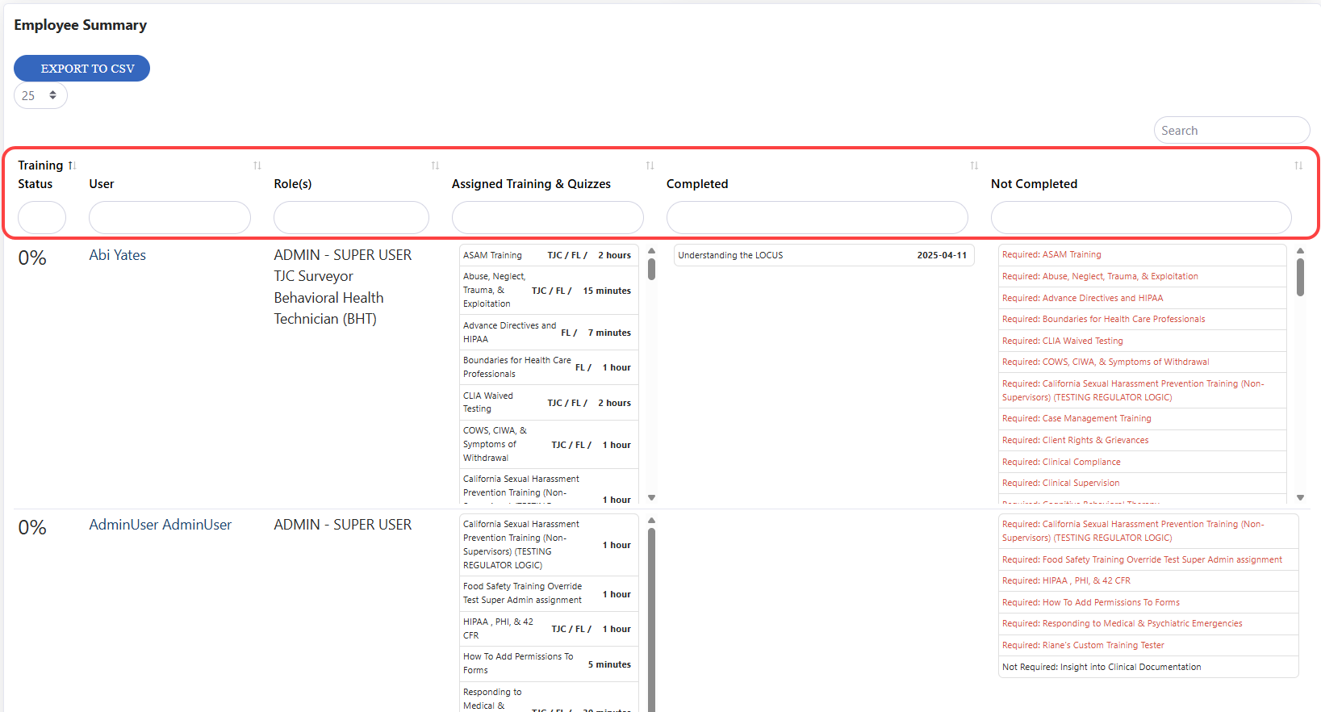Click AdminUser's assigned training scrollbar
The width and height of the screenshot is (1321, 712).
(x=651, y=614)
